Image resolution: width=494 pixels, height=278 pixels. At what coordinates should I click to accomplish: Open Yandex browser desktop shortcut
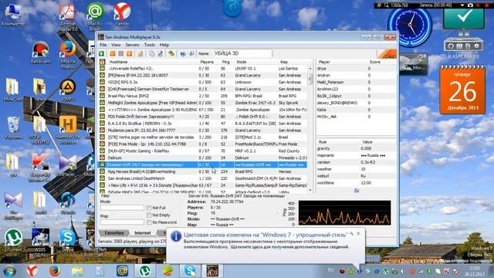122,14
